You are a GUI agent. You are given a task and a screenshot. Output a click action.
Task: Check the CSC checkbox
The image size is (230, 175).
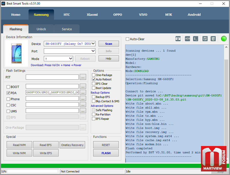tap(8, 105)
